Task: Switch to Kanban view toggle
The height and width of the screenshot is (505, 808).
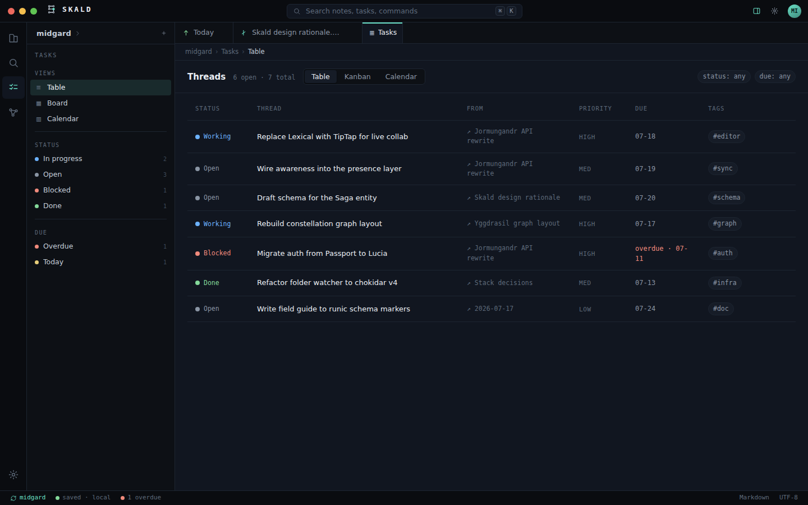Action: [x=357, y=76]
